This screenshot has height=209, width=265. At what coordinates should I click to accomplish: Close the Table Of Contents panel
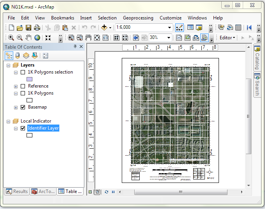point(81,47)
